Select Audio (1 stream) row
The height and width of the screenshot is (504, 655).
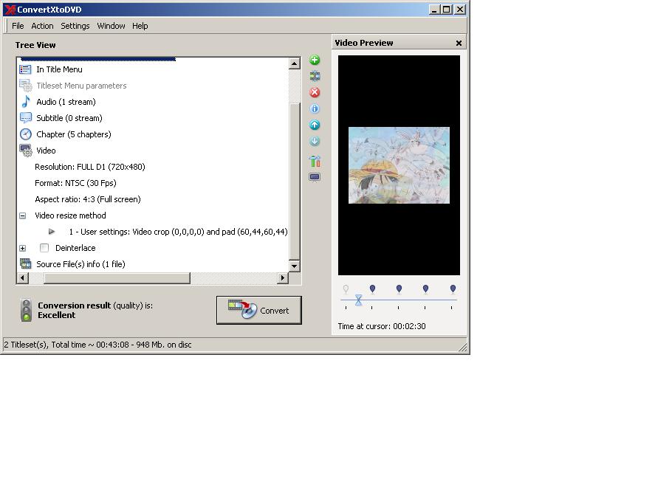pos(66,102)
